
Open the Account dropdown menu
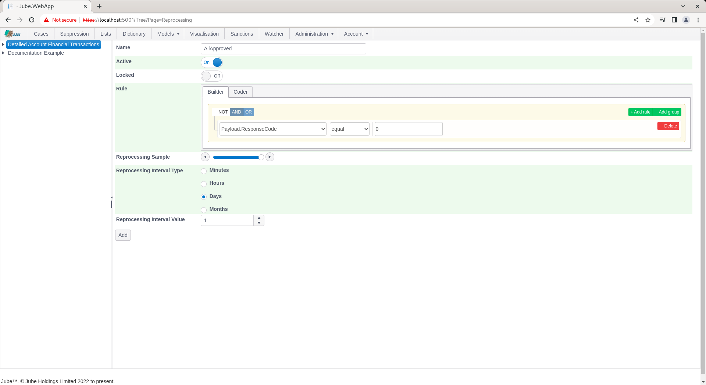click(x=356, y=34)
